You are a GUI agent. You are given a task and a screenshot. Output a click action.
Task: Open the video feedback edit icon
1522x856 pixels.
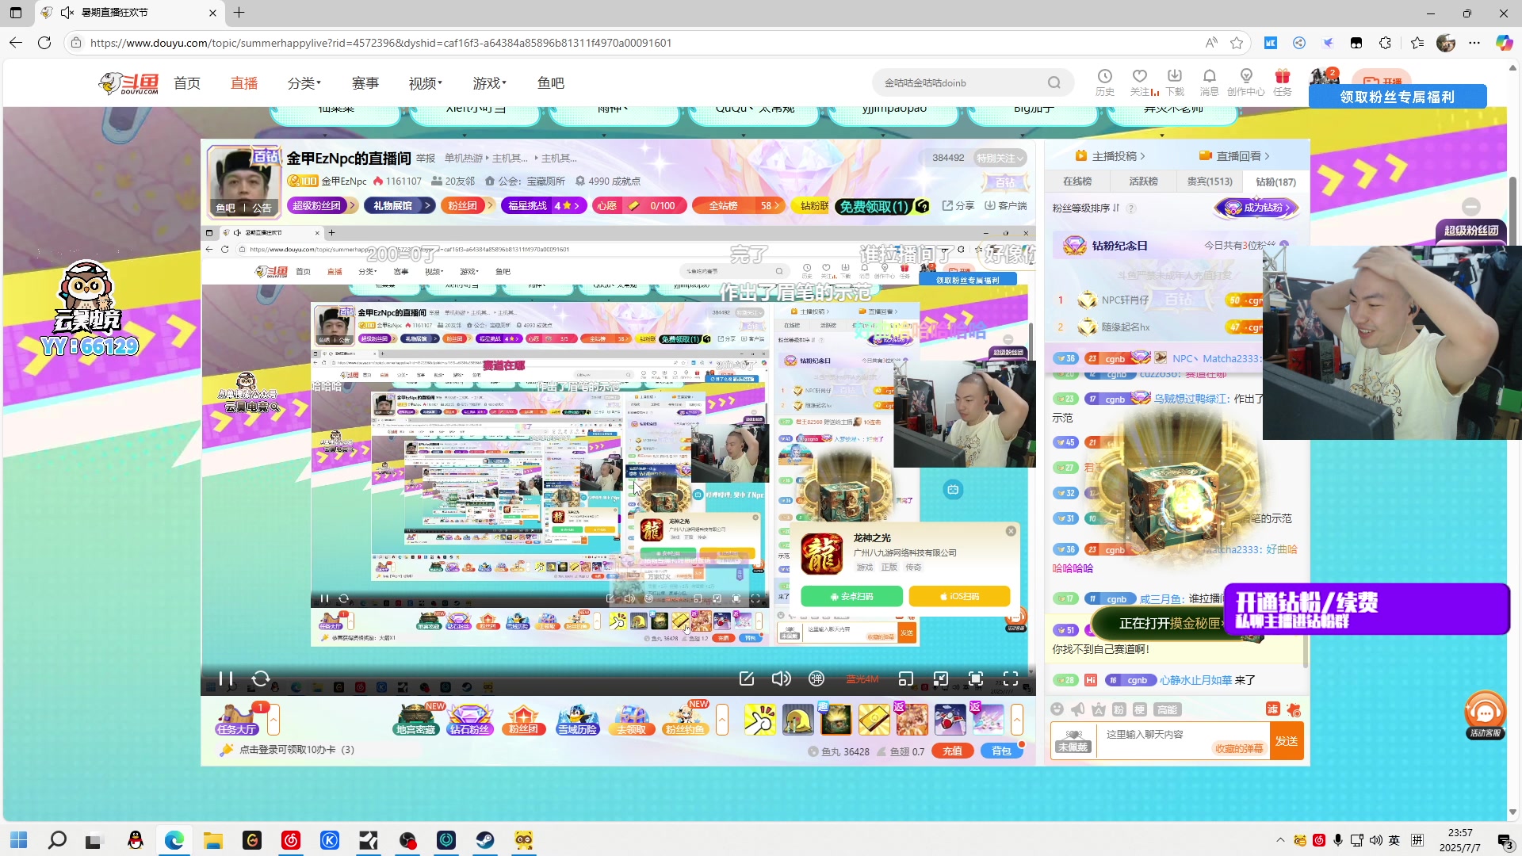pyautogui.click(x=747, y=679)
